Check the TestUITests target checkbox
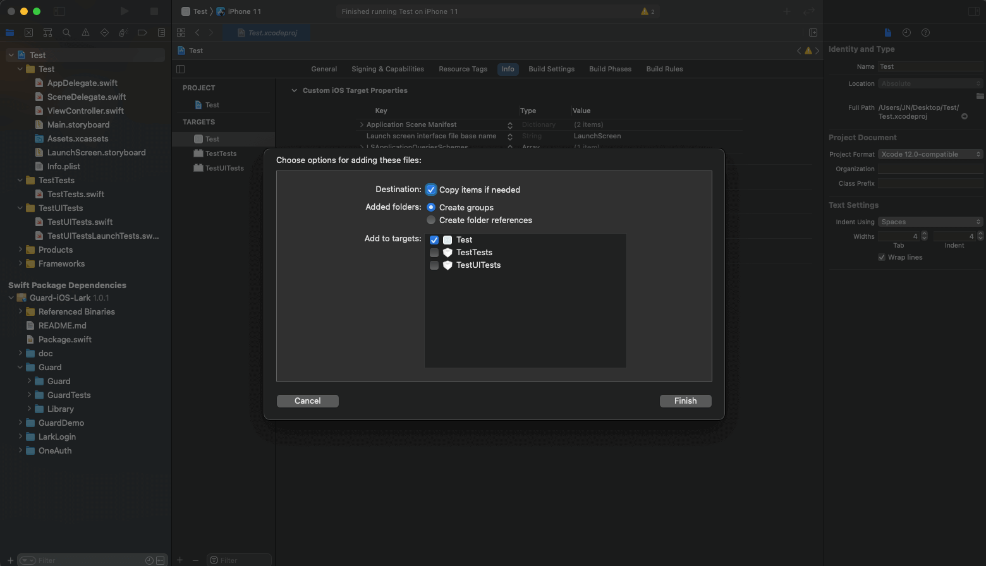 [434, 265]
